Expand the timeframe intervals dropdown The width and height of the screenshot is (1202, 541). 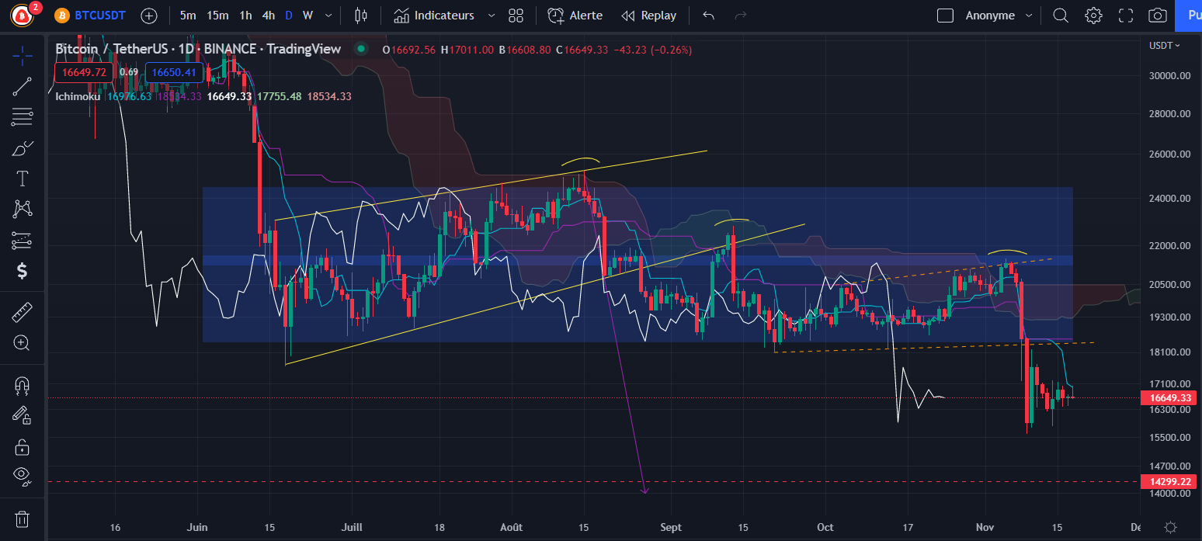coord(328,15)
